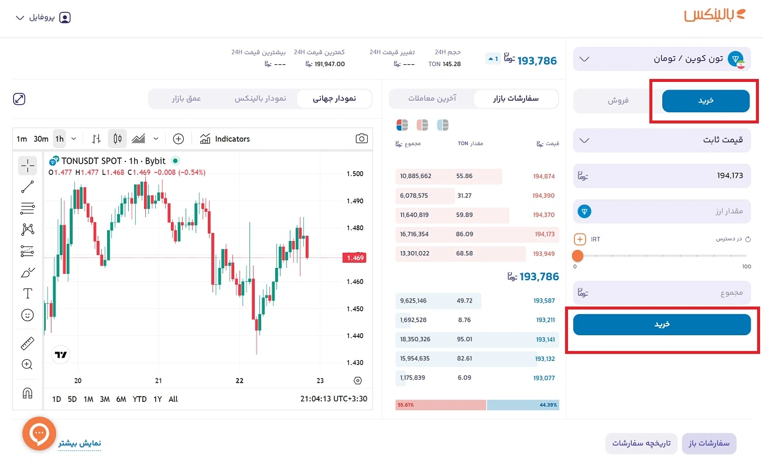Click the نمایش بیشتر link
The height and width of the screenshot is (468, 763).
click(80, 443)
